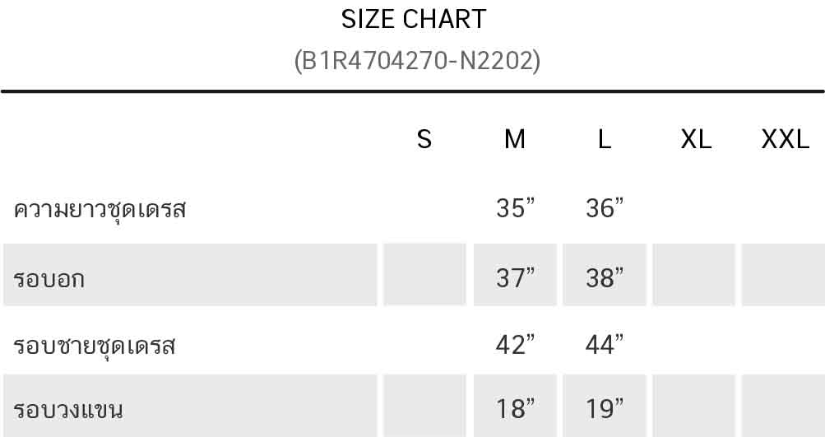This screenshot has width=825, height=437.
Task: Click the 44” hem value
Action: click(x=605, y=345)
